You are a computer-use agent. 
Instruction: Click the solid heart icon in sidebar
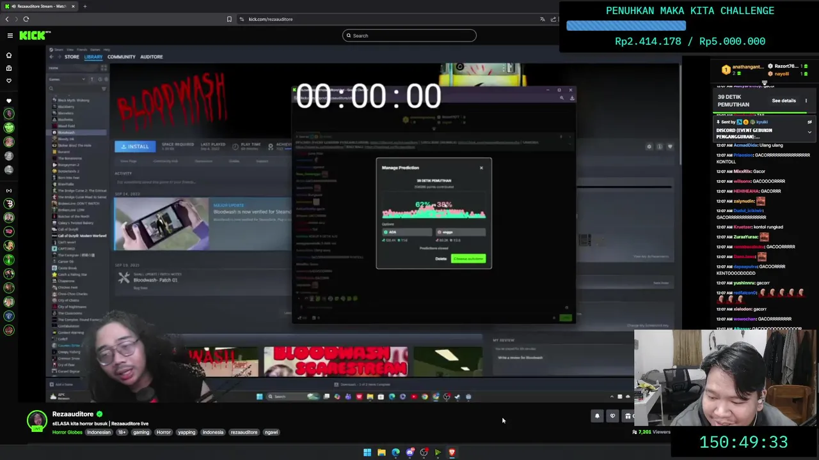coord(9,101)
